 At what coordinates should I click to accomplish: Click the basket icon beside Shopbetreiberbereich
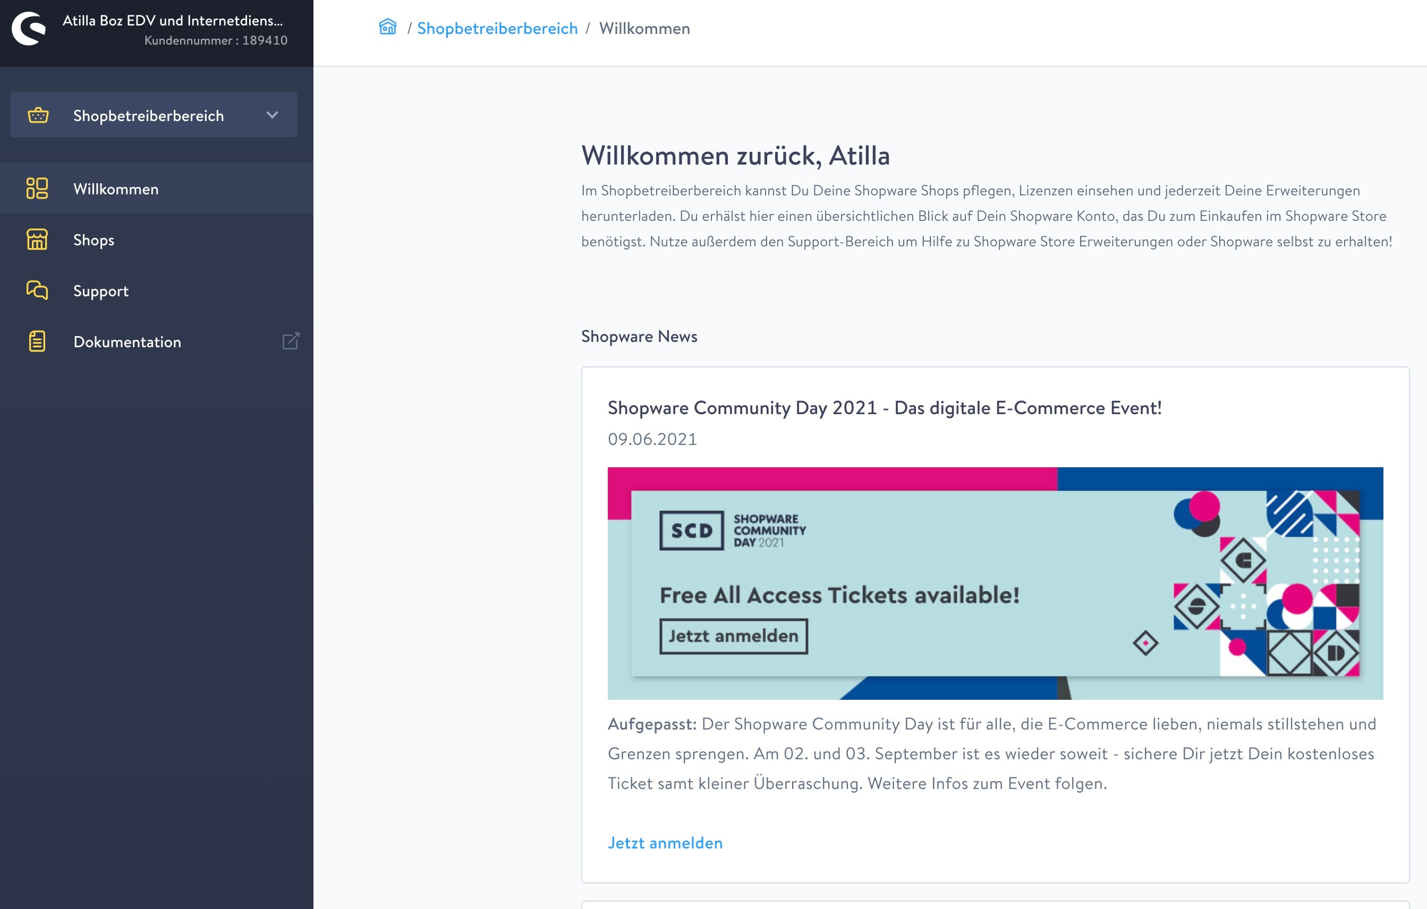coord(38,115)
